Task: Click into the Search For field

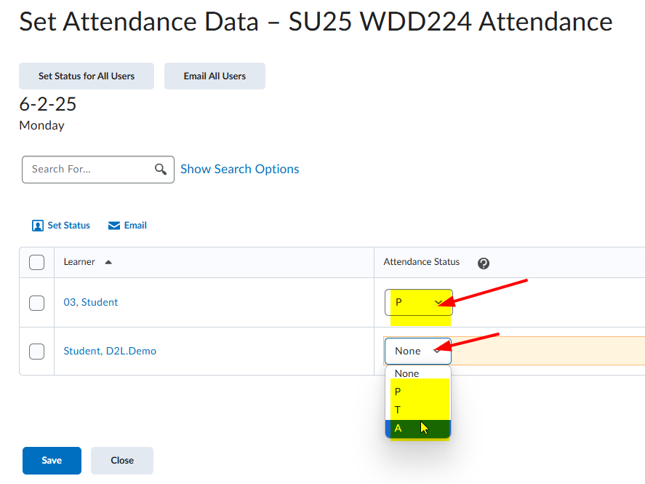Action: (x=89, y=169)
